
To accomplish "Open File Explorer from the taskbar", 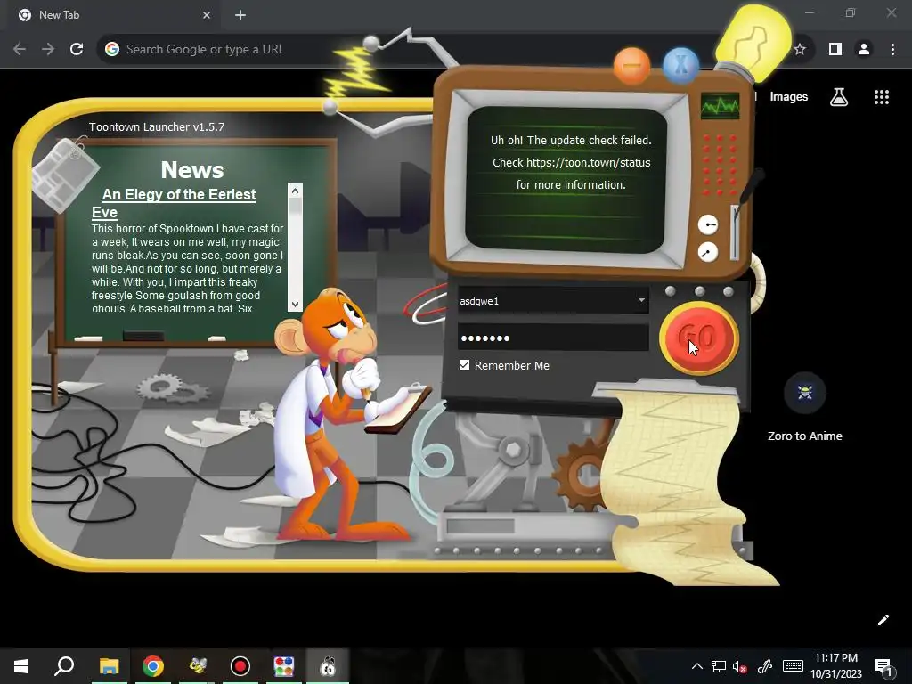I will tap(109, 666).
